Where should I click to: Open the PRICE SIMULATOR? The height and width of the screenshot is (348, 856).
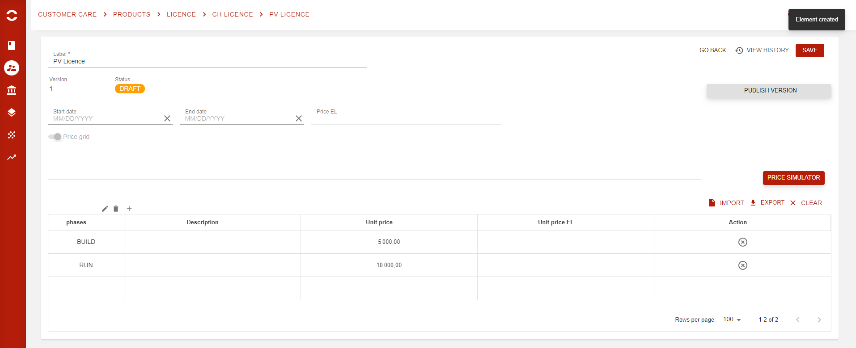(793, 178)
